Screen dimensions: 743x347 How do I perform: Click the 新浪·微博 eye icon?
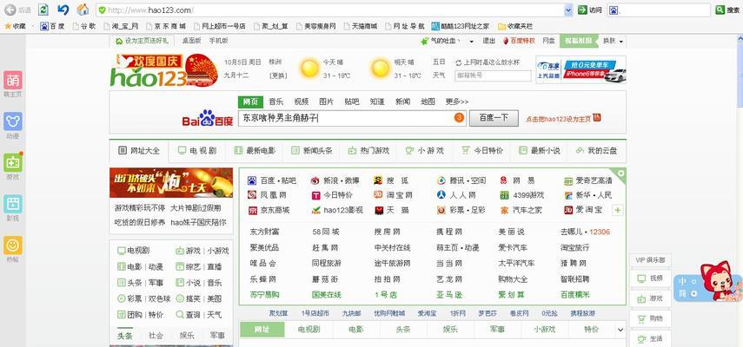click(x=315, y=180)
